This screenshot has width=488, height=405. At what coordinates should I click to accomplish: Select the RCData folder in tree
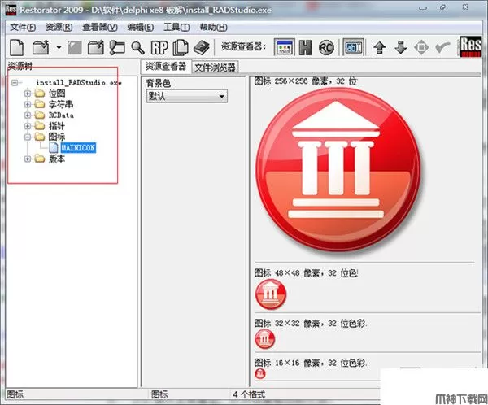(x=66, y=115)
